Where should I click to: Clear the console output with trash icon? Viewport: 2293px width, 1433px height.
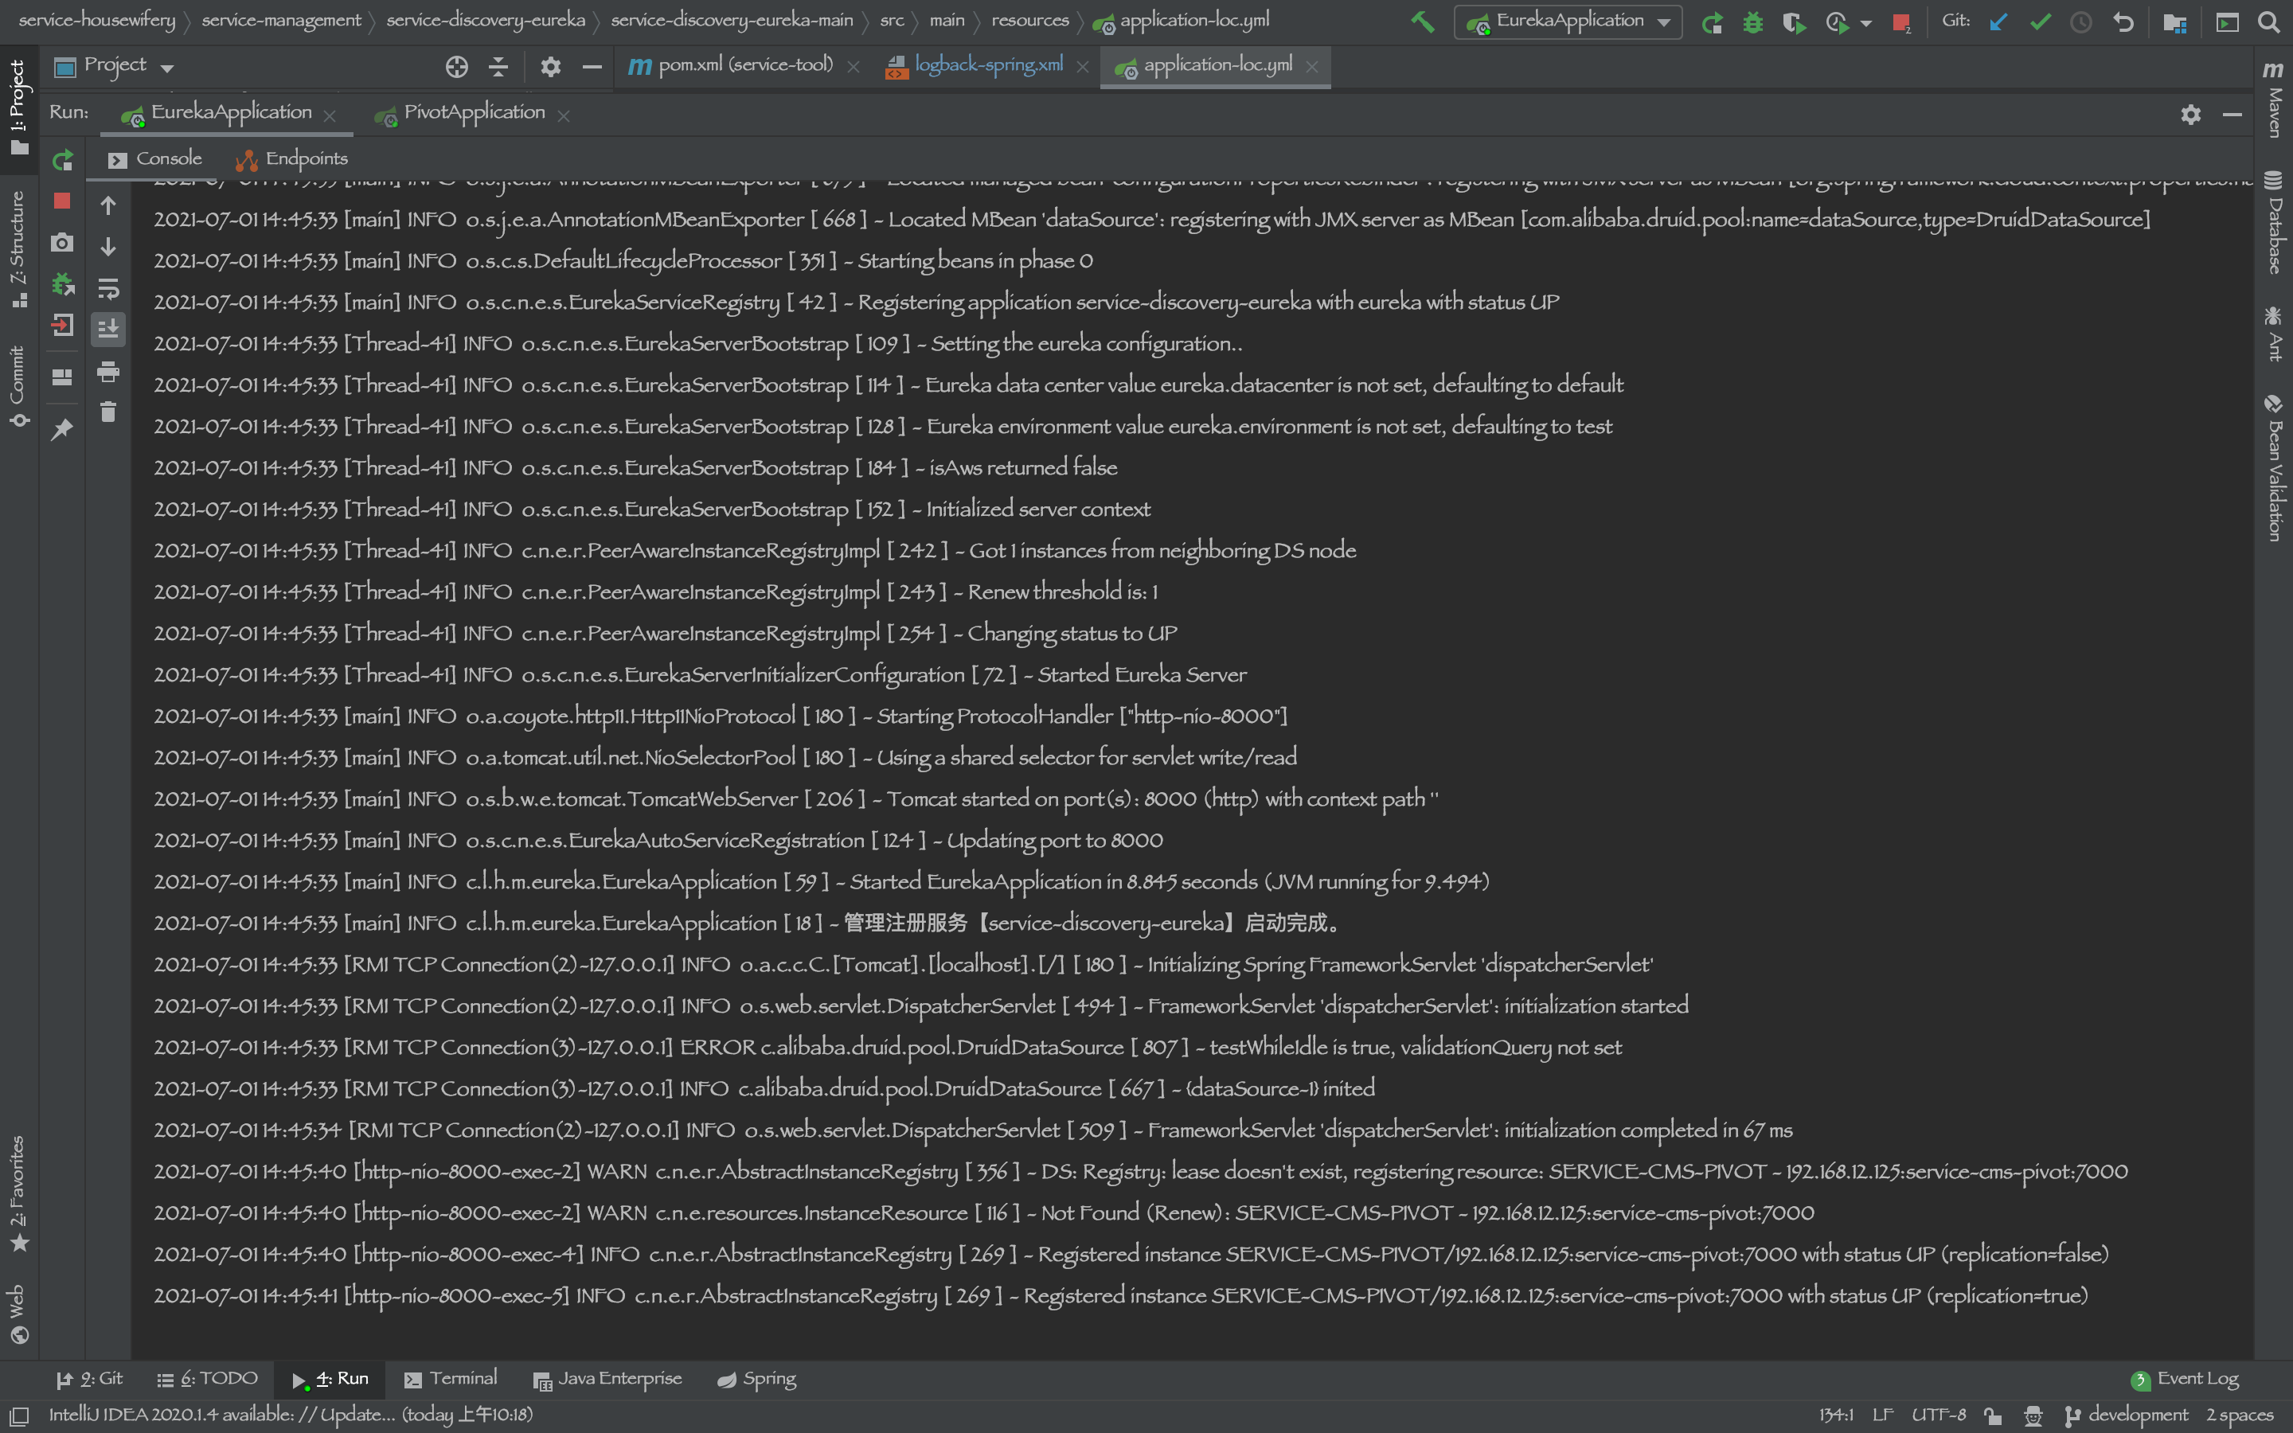point(108,412)
